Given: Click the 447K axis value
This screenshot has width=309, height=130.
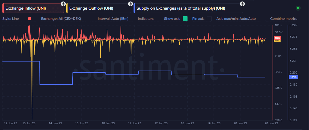Looking at the screenshot, I should pos(278,104).
